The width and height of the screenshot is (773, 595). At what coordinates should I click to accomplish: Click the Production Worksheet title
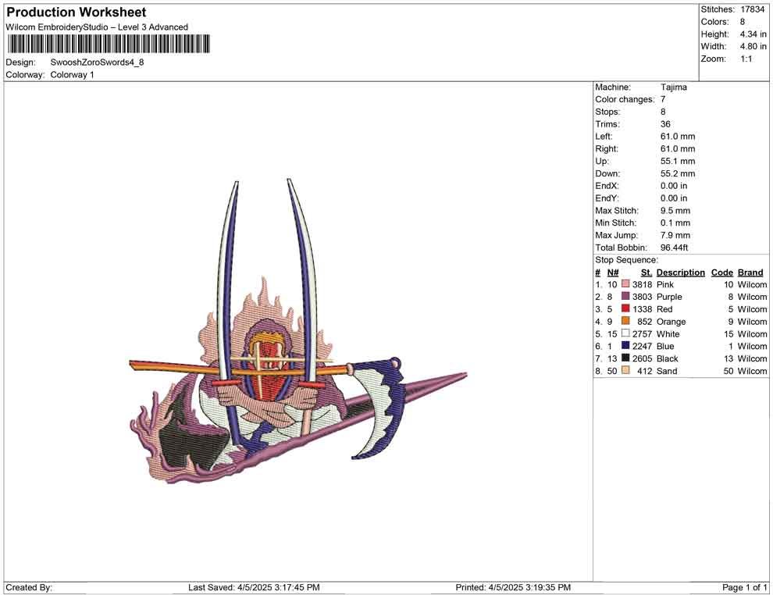[77, 12]
